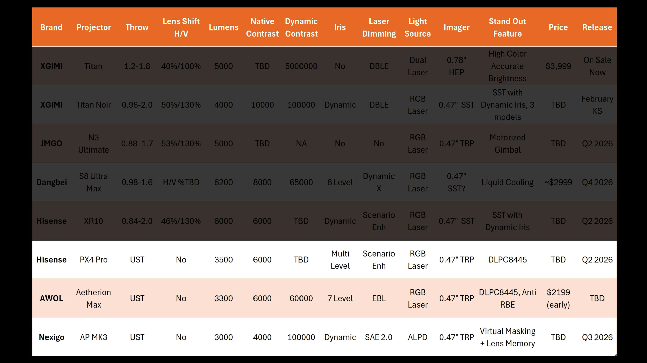
Task: Select the Aetherion Max projector cell
Action: (x=93, y=298)
